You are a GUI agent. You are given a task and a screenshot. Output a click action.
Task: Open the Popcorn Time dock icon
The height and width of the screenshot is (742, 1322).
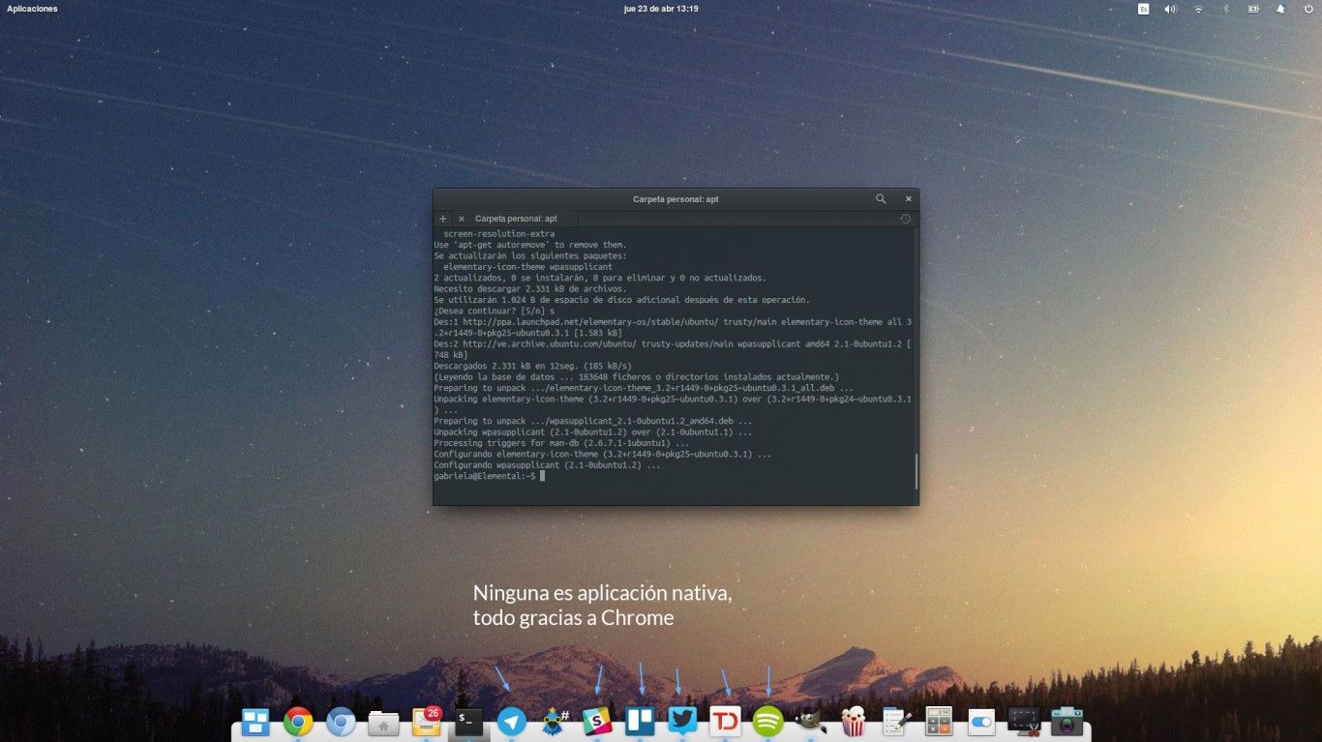[x=853, y=721]
